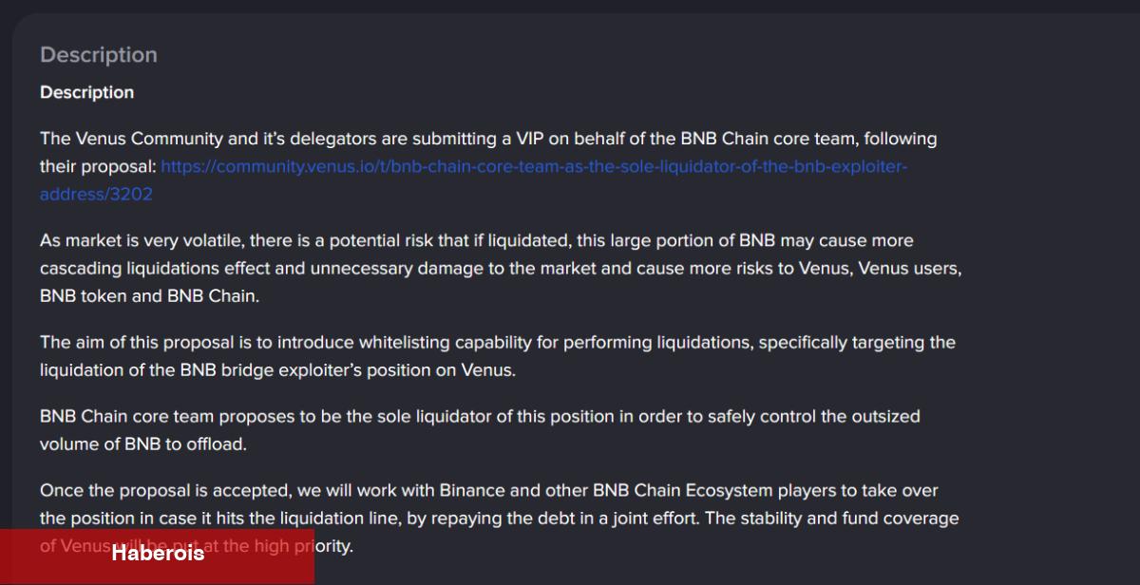Click the bold white 'Description' subheading
The image size is (1140, 585).
tap(86, 92)
